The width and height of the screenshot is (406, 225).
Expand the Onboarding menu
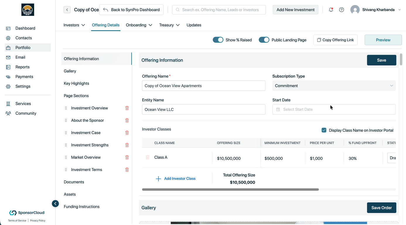click(139, 25)
